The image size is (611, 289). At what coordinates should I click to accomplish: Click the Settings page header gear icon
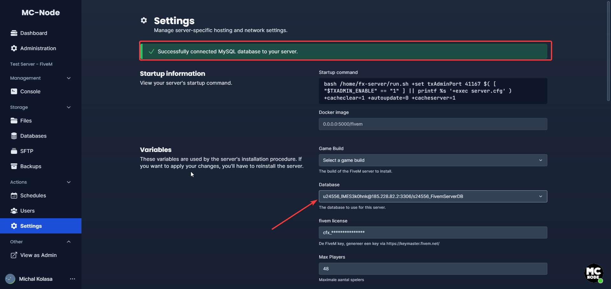144,20
